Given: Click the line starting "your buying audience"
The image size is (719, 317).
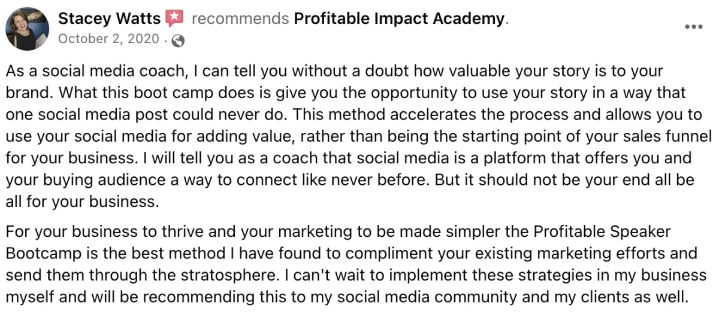Looking at the screenshot, I should [x=350, y=180].
